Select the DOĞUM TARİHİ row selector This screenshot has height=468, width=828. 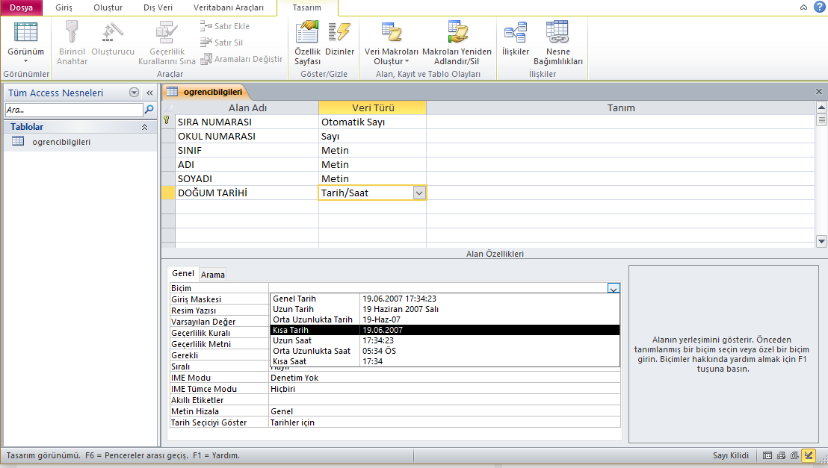point(168,193)
